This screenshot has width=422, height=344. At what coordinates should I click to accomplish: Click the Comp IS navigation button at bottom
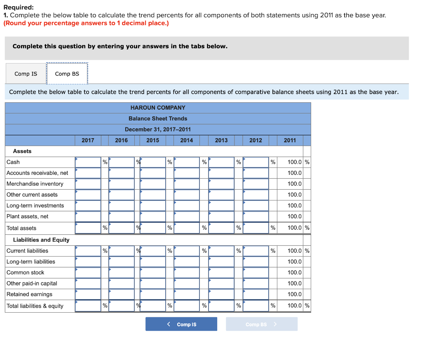[181, 324]
